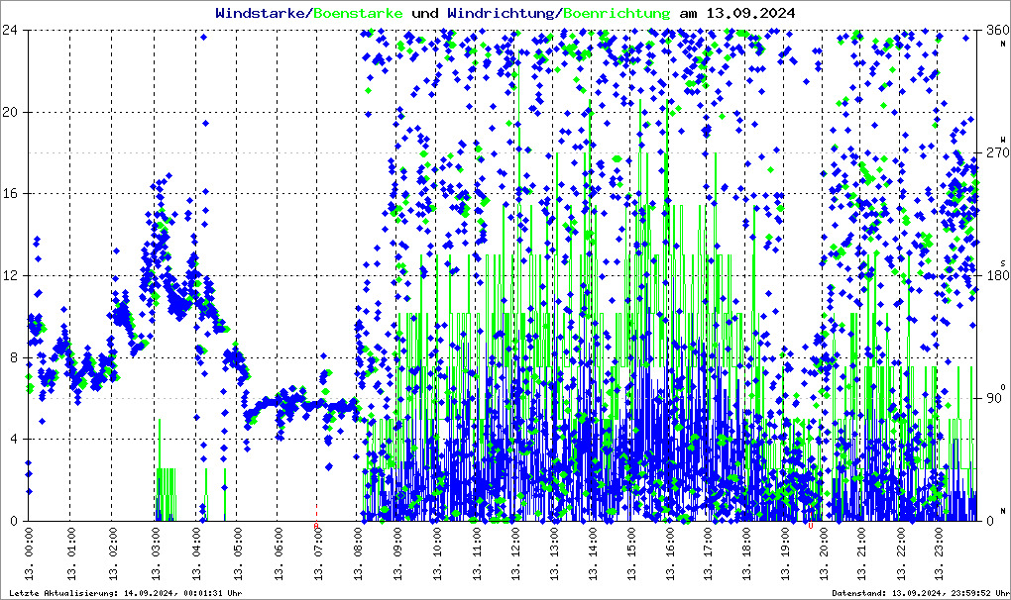
Task: Click the time label '13. 22:00'
Action: [901, 554]
